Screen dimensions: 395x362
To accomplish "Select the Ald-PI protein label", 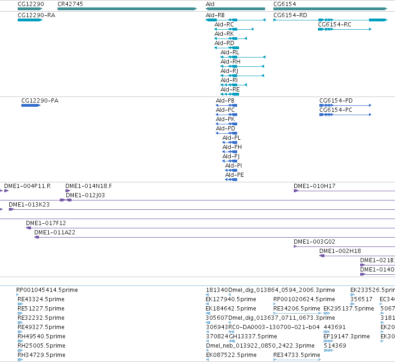I will coord(233,166).
